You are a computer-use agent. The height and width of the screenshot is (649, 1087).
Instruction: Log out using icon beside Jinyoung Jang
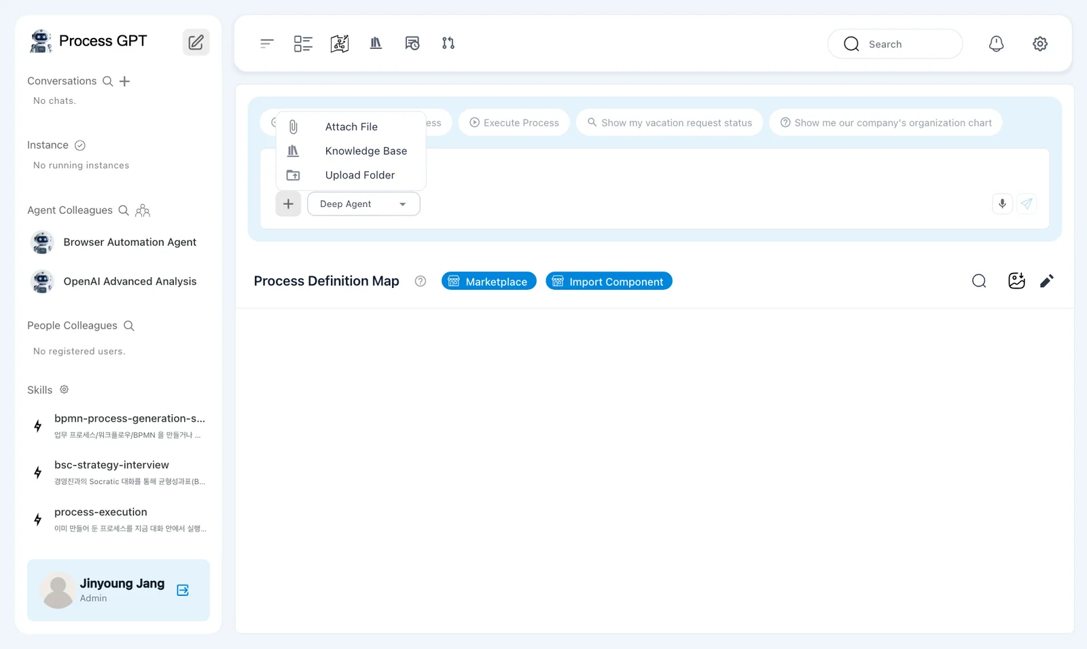coord(183,590)
